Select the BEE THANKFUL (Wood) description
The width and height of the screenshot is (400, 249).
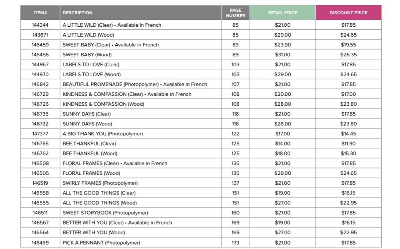(x=90, y=154)
